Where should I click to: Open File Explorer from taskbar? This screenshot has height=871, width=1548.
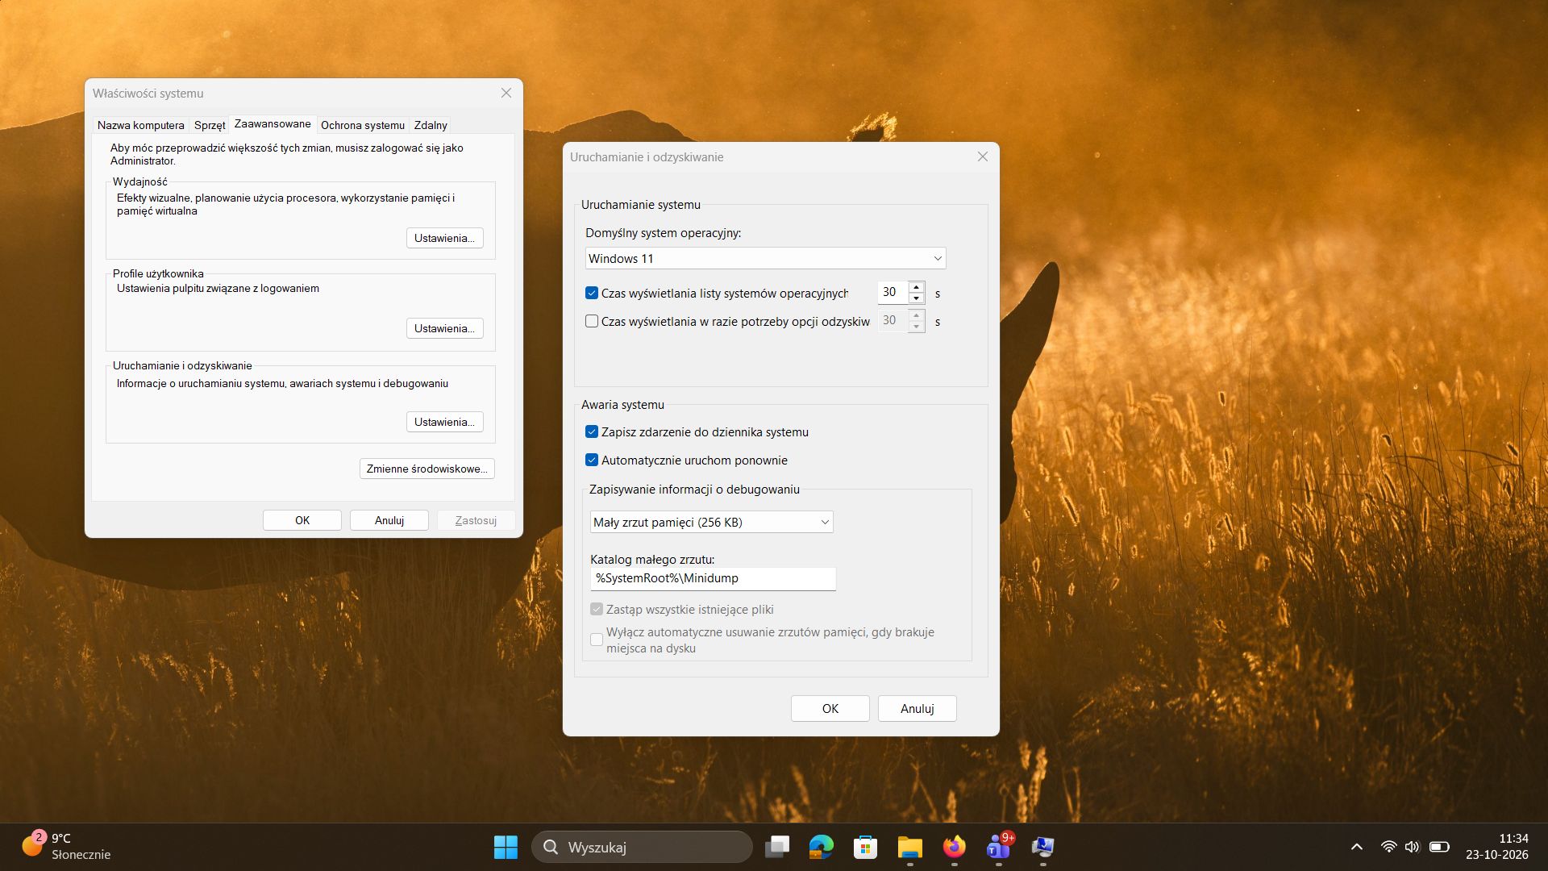pos(909,847)
